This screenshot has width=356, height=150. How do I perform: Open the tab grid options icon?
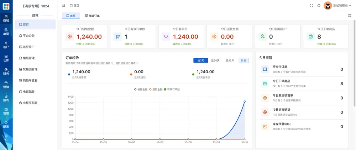point(350,16)
